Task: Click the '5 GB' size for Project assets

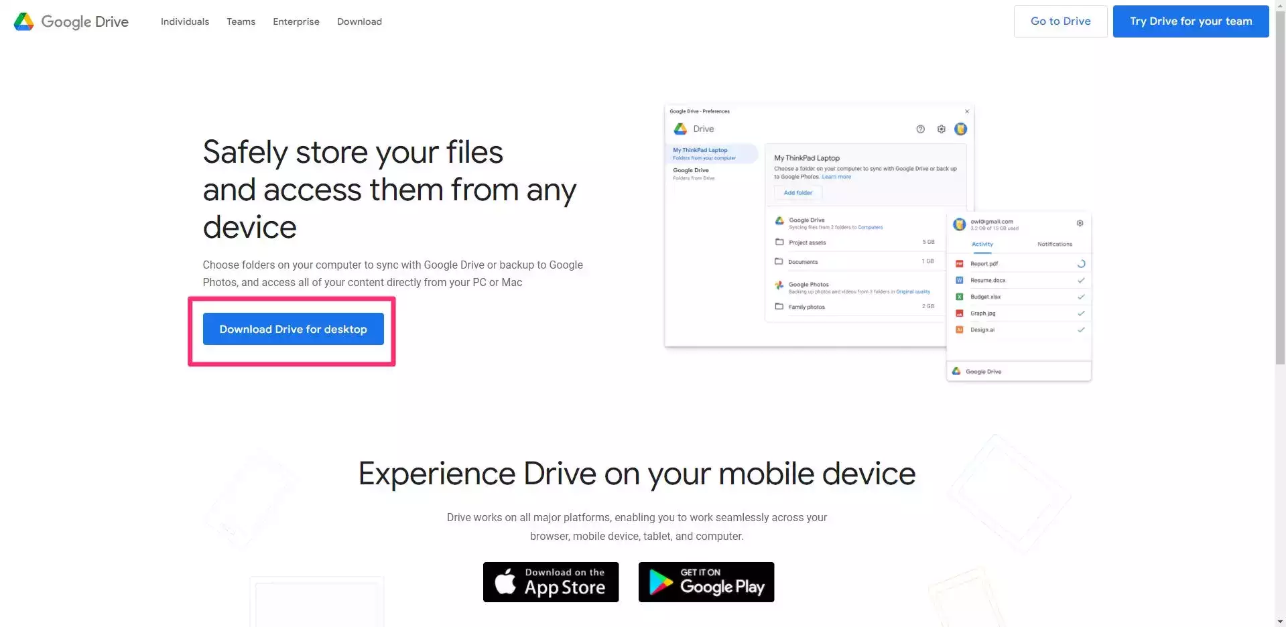Action: coord(928,242)
